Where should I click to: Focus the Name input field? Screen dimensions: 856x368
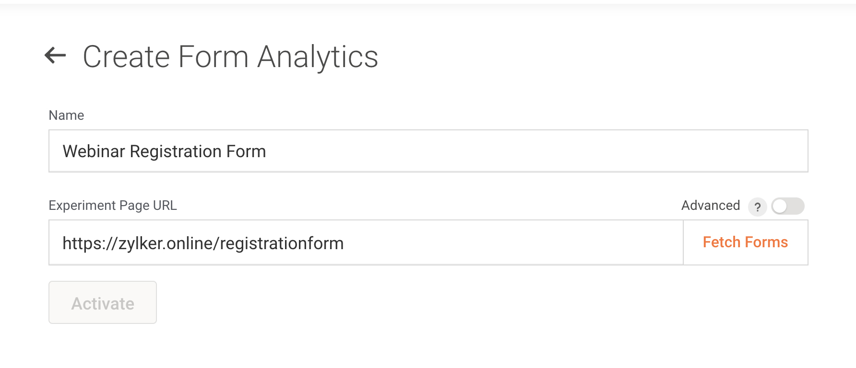[428, 151]
